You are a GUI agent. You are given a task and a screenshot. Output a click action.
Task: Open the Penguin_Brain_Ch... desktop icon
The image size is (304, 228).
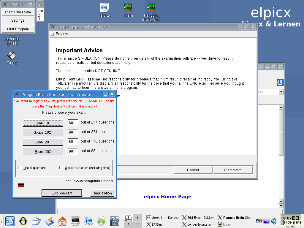coord(151,12)
